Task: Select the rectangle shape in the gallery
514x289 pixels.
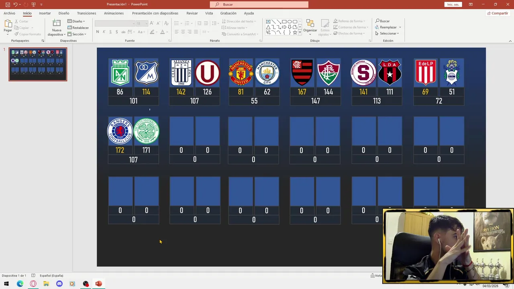Action: click(284, 22)
